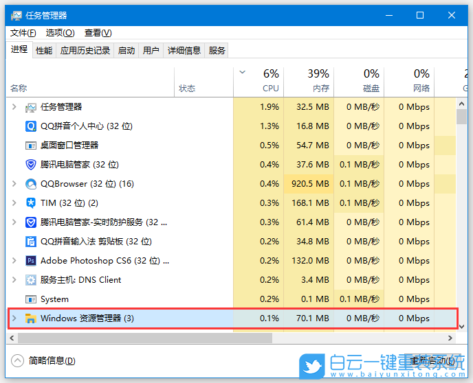Image resolution: width=473 pixels, height=383 pixels.
Task: Click the 70.1 MB memory cell
Action: [309, 318]
